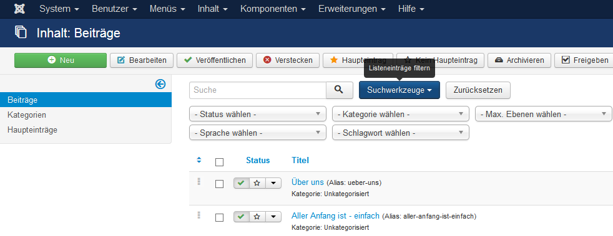Screen dimensions: 613x236
Task: Click the Verstecken toolbar button
Action: pyautogui.click(x=288, y=60)
